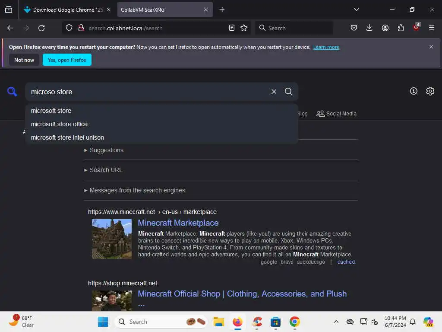Go back to previous page
This screenshot has height=332, width=442.
(10, 28)
